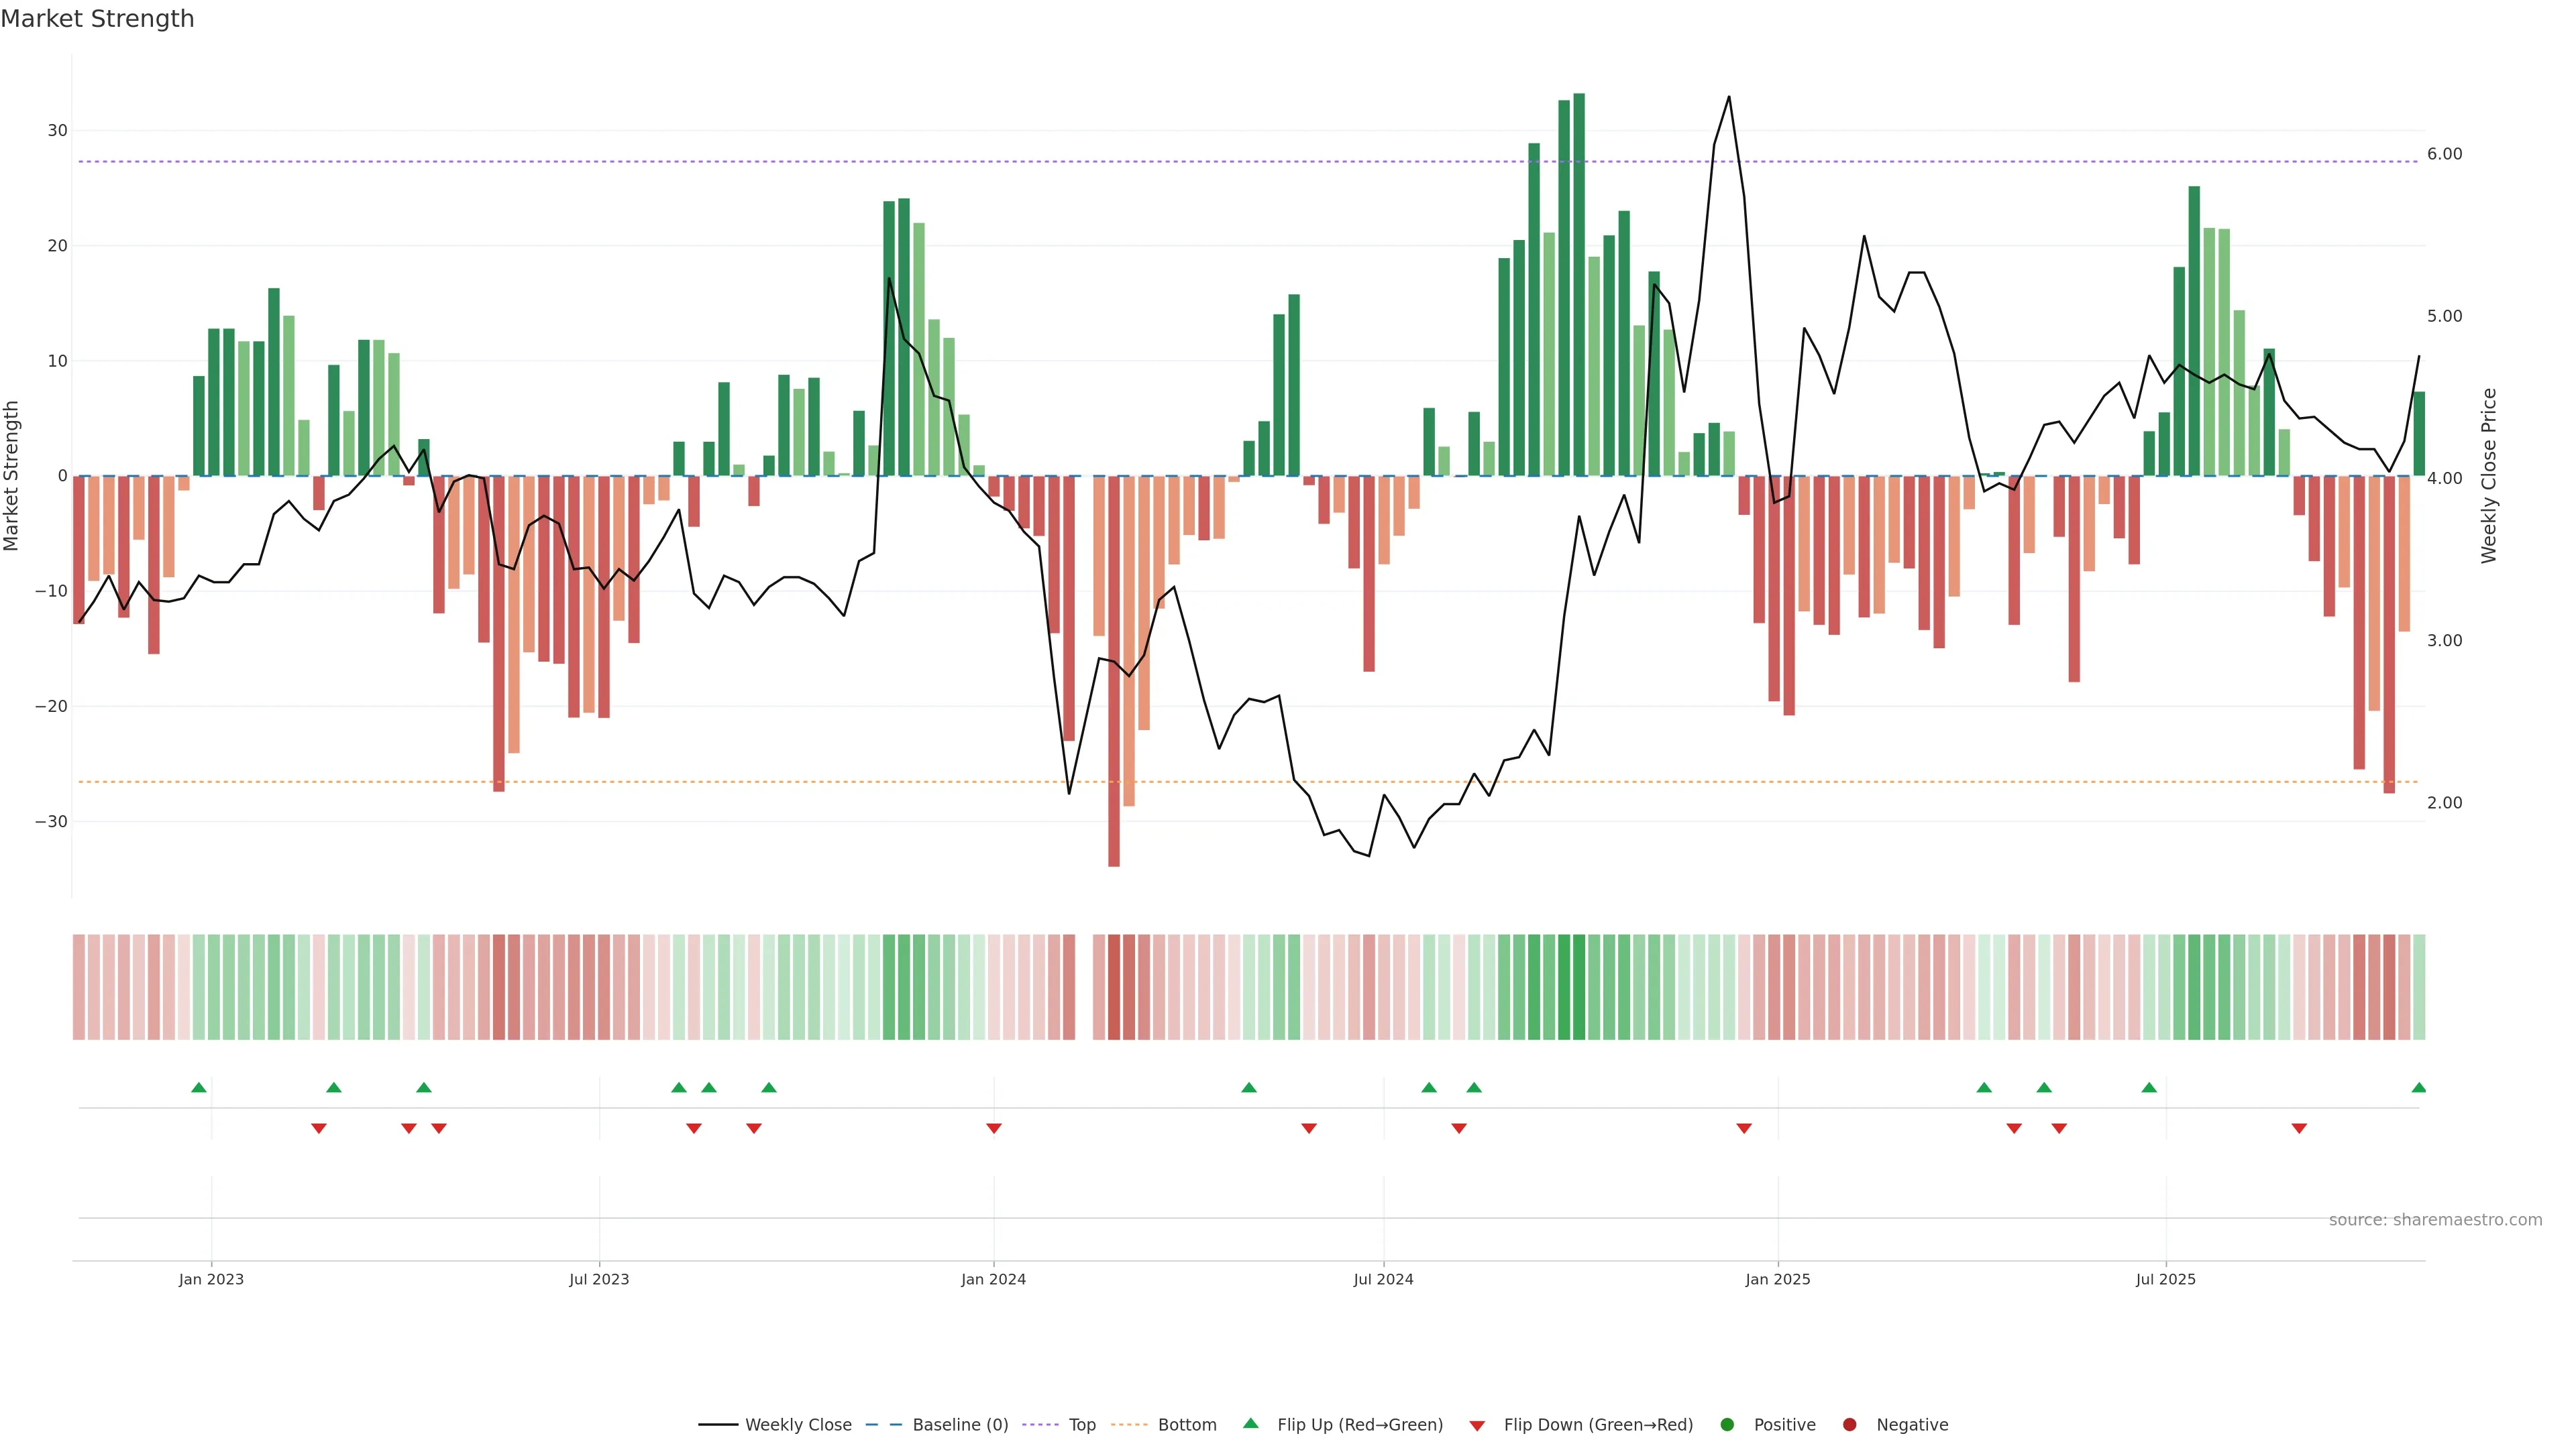Select the red flip-down marker at Jan 2024

994,1128
